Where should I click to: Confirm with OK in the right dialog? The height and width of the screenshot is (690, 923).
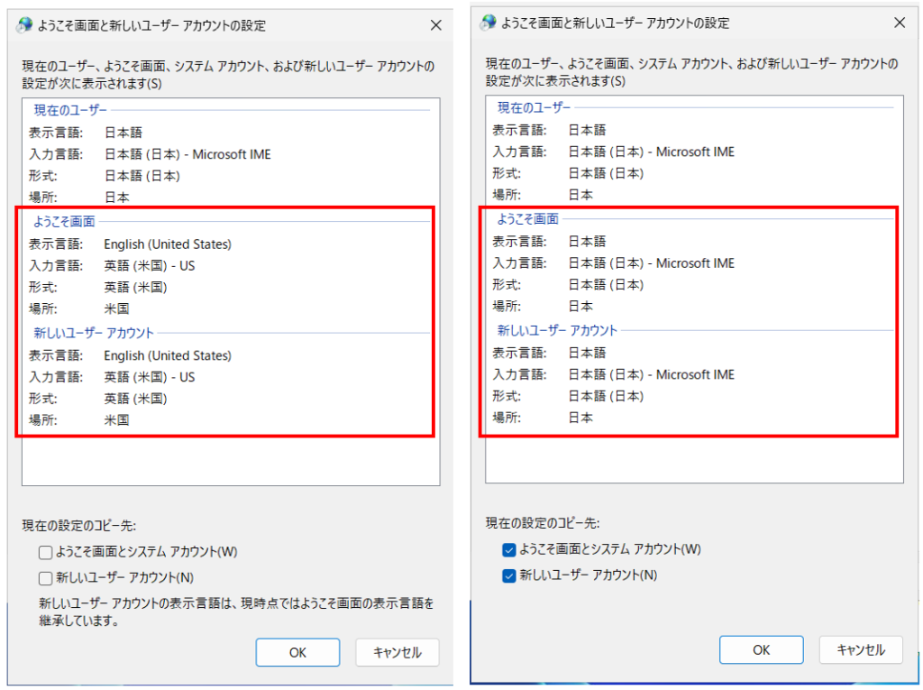point(761,649)
